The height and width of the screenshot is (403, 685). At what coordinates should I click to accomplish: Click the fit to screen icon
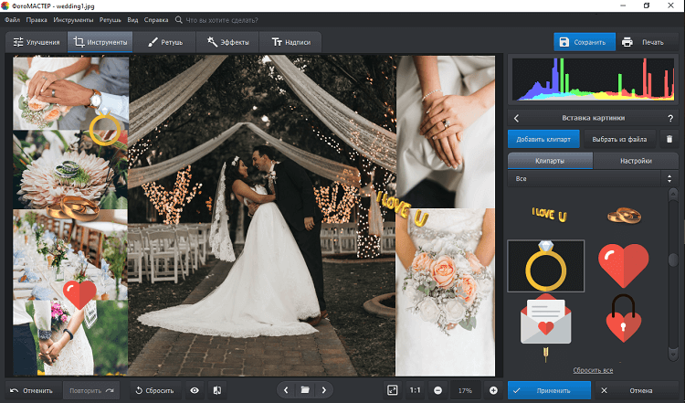[393, 390]
